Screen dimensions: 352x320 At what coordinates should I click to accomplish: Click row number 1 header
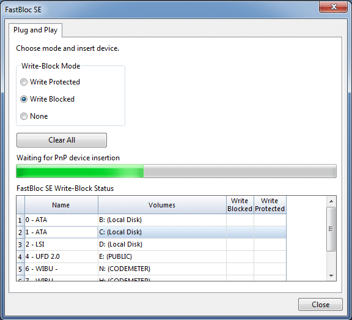coord(20,220)
